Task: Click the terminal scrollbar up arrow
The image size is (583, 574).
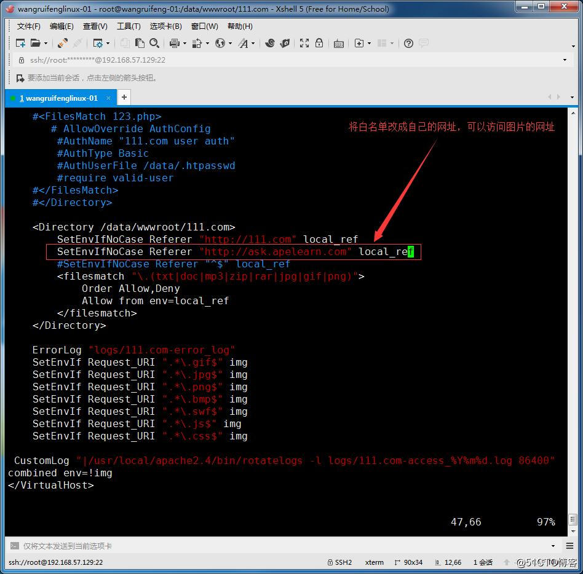Action: pyautogui.click(x=573, y=113)
